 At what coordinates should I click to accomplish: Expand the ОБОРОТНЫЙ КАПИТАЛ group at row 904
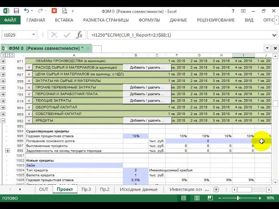pos(3,108)
